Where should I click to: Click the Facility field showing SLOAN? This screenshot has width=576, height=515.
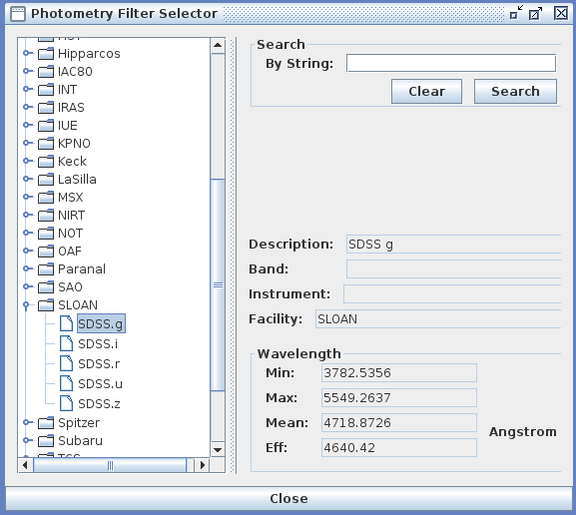[x=438, y=318]
